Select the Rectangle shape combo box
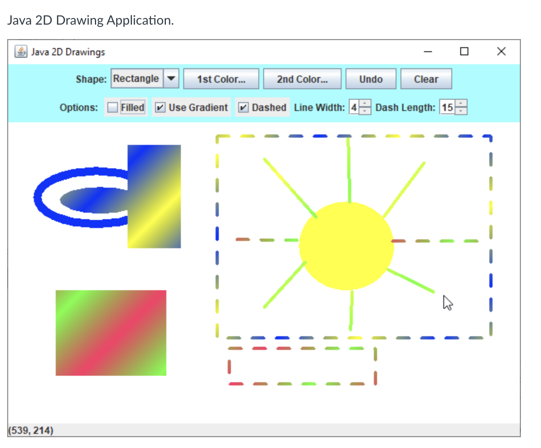Screen dimensions: 541x448 [x=145, y=78]
